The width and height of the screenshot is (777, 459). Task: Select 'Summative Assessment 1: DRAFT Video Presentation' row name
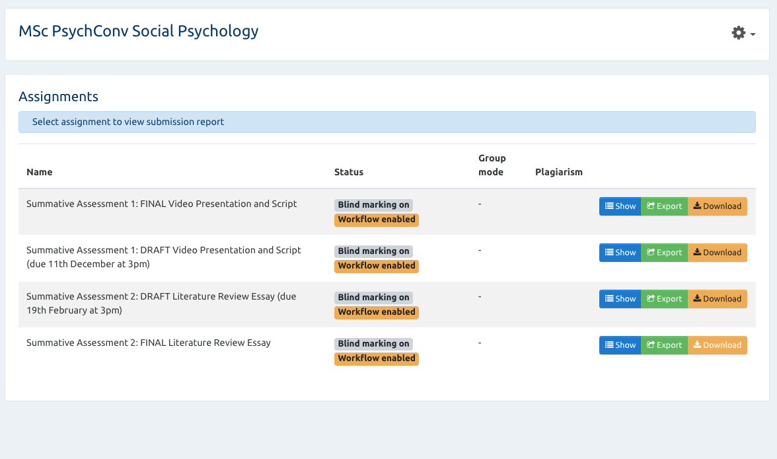164,257
